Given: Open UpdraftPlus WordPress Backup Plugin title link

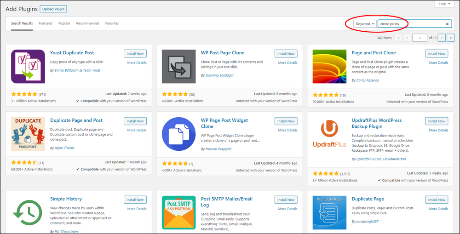Looking at the screenshot, I should click(377, 123).
